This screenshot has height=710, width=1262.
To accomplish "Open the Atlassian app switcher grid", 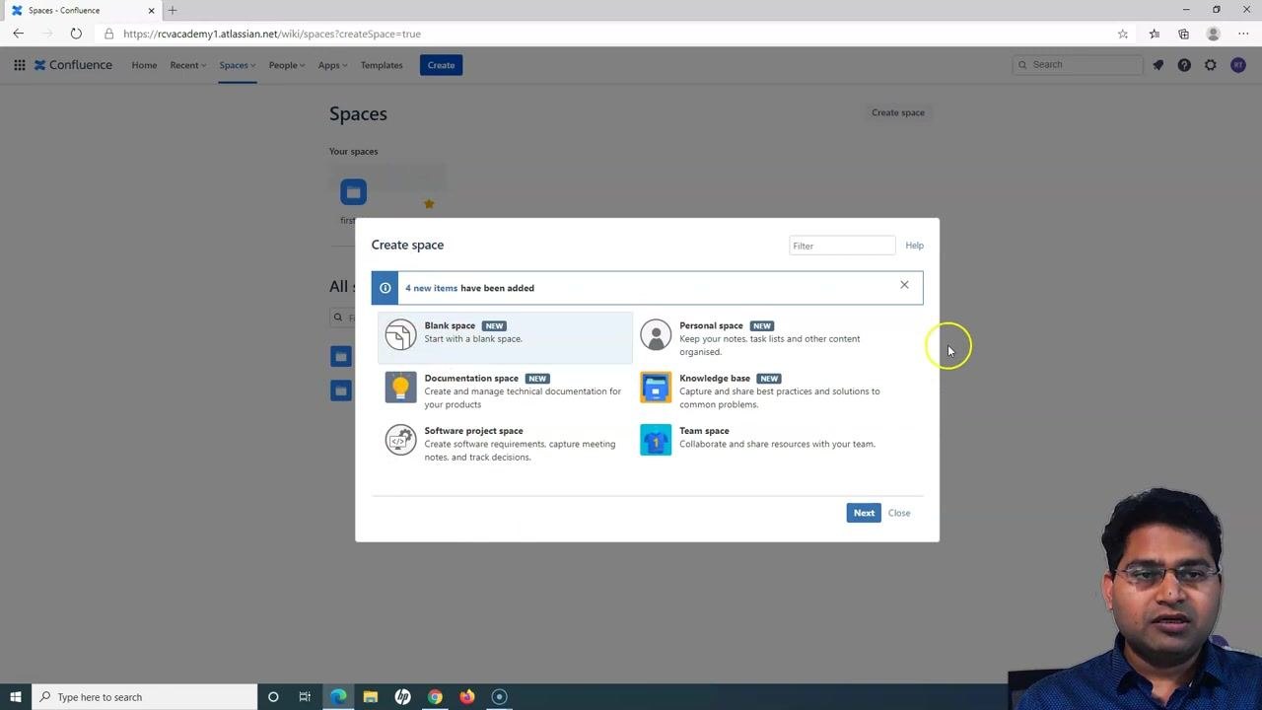I will click(19, 65).
